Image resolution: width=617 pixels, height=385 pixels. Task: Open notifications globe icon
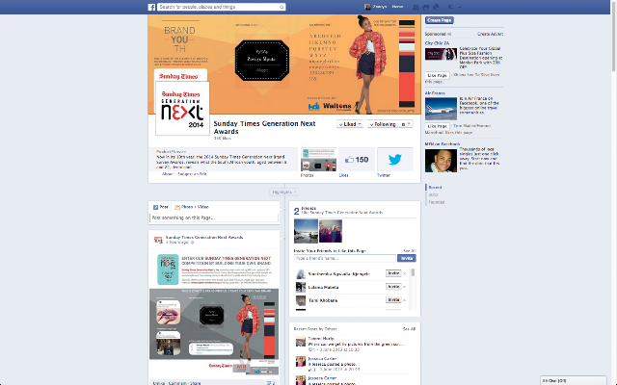[436, 7]
